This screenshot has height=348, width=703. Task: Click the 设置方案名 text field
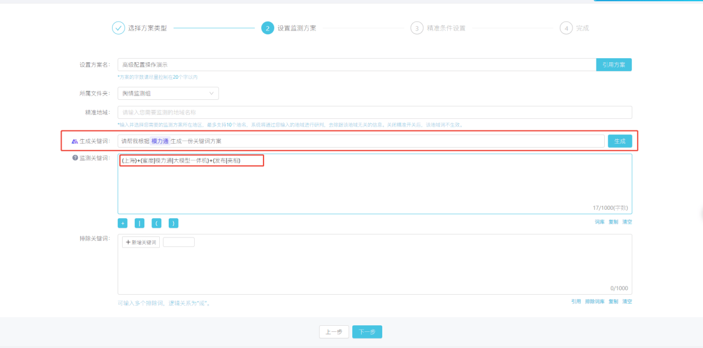pyautogui.click(x=356, y=65)
